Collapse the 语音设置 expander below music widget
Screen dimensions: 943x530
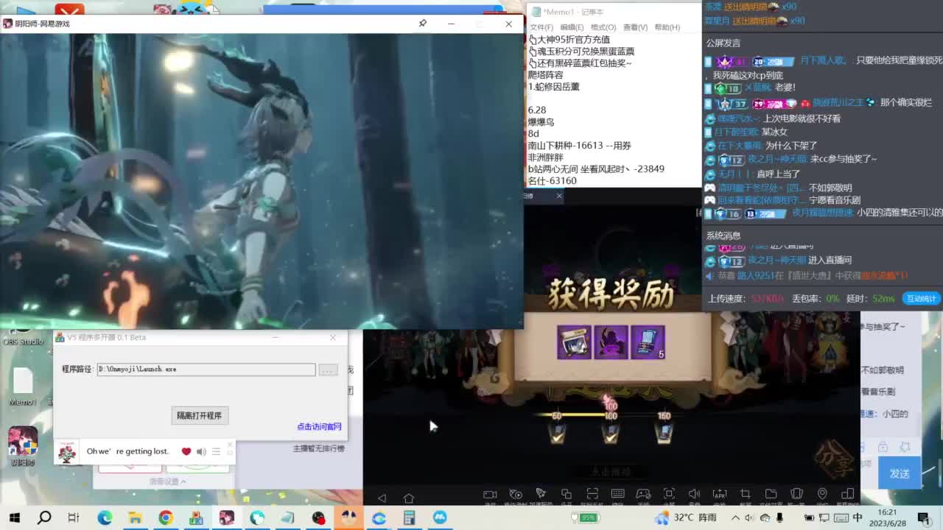[x=168, y=481]
